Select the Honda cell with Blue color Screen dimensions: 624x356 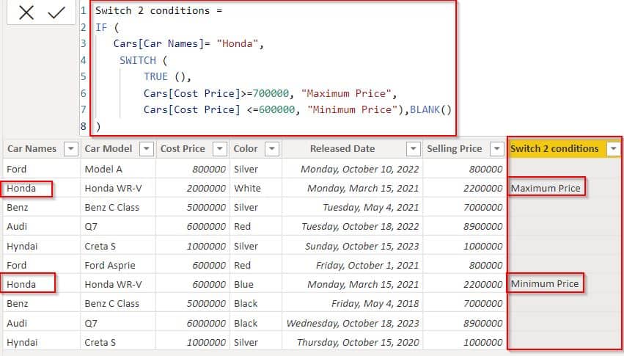point(21,284)
